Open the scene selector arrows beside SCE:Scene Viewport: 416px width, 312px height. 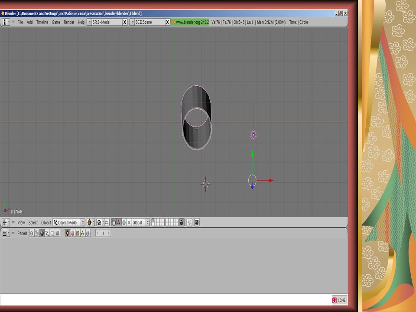coord(132,22)
